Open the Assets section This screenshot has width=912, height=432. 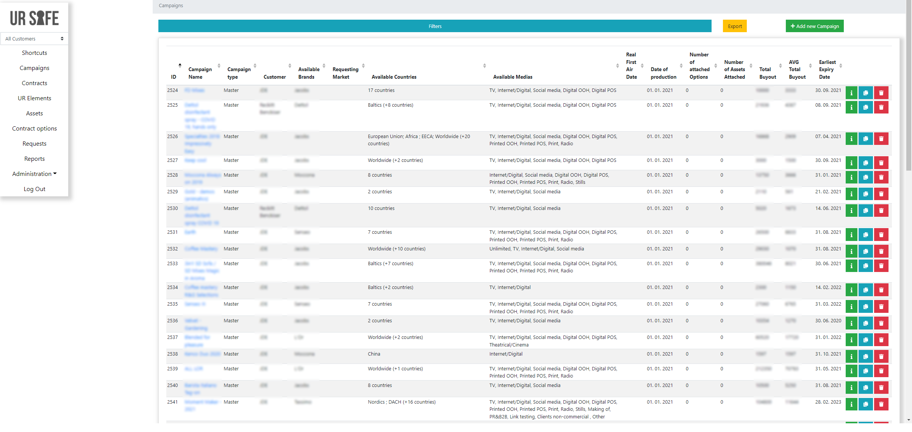[34, 113]
